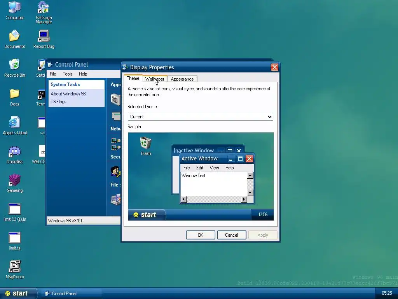
Task: Open the OS Flags link
Action: coord(58,102)
